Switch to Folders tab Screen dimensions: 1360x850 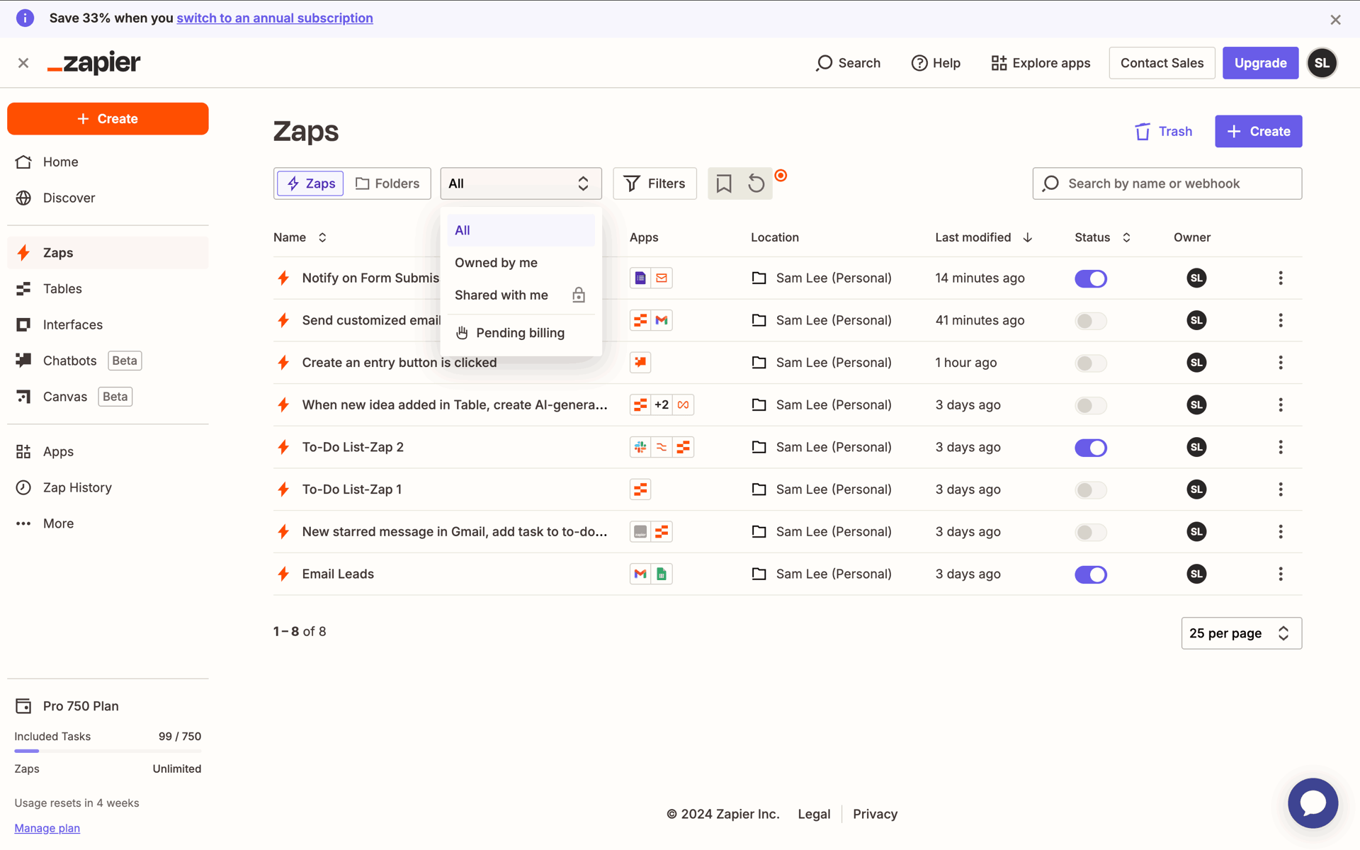tap(387, 183)
